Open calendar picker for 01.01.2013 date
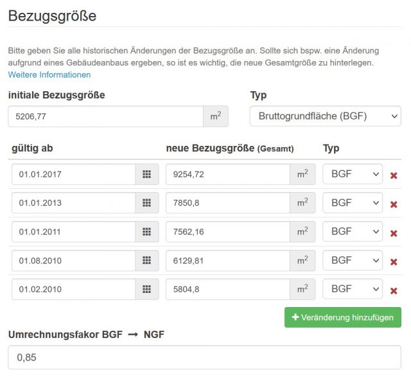Viewport: 411px width, 381px height. coord(147,202)
